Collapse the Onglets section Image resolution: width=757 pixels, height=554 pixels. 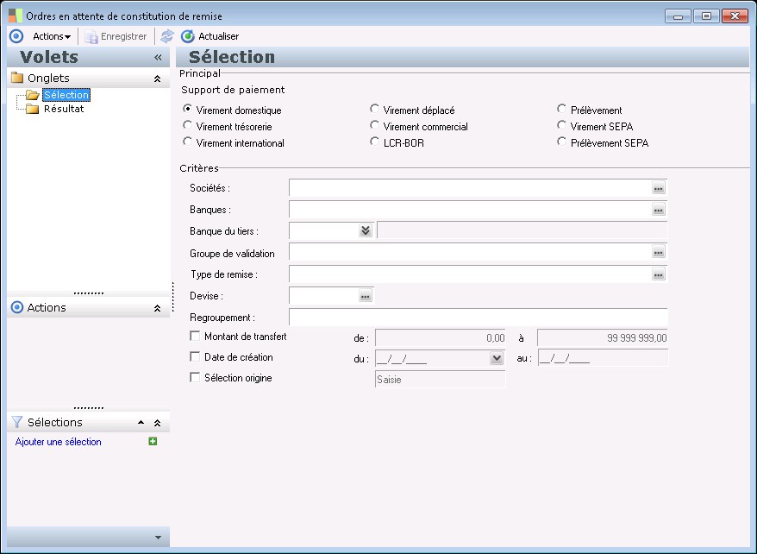157,79
